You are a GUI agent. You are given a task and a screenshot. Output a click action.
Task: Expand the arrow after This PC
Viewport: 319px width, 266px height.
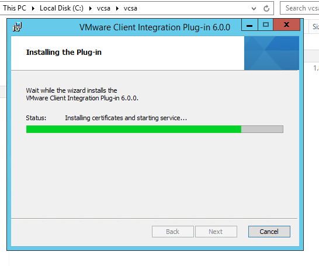[33, 9]
